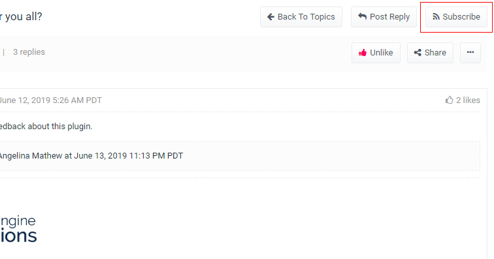Open the Share options label
Screen dimensions: 494x259
pos(435,53)
